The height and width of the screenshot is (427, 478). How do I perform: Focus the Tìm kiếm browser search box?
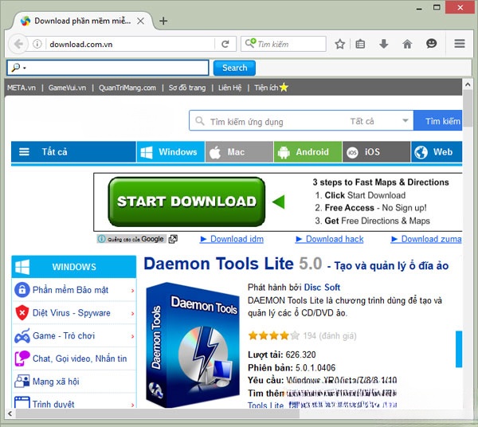click(284, 44)
